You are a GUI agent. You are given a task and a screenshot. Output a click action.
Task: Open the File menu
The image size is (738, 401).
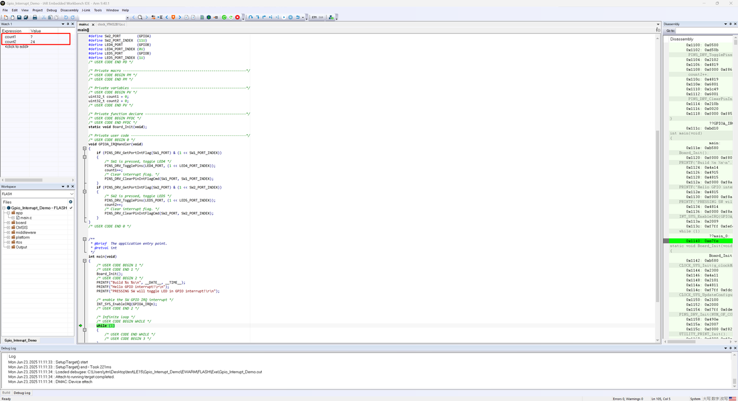click(x=5, y=10)
